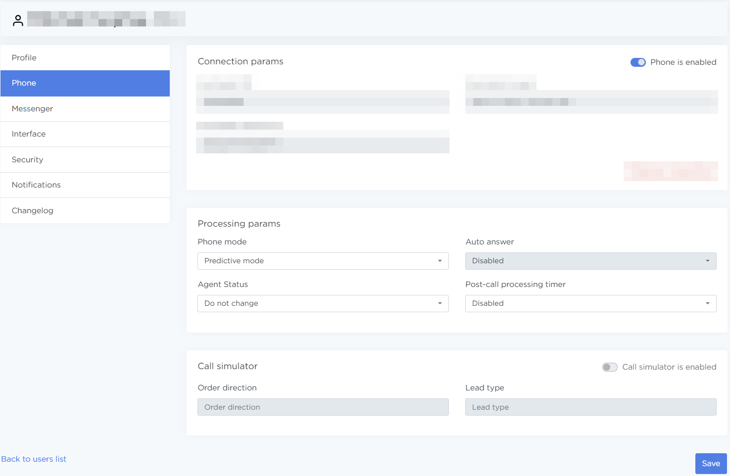Open the Phone mode dropdown
This screenshot has width=730, height=476.
[x=323, y=261]
